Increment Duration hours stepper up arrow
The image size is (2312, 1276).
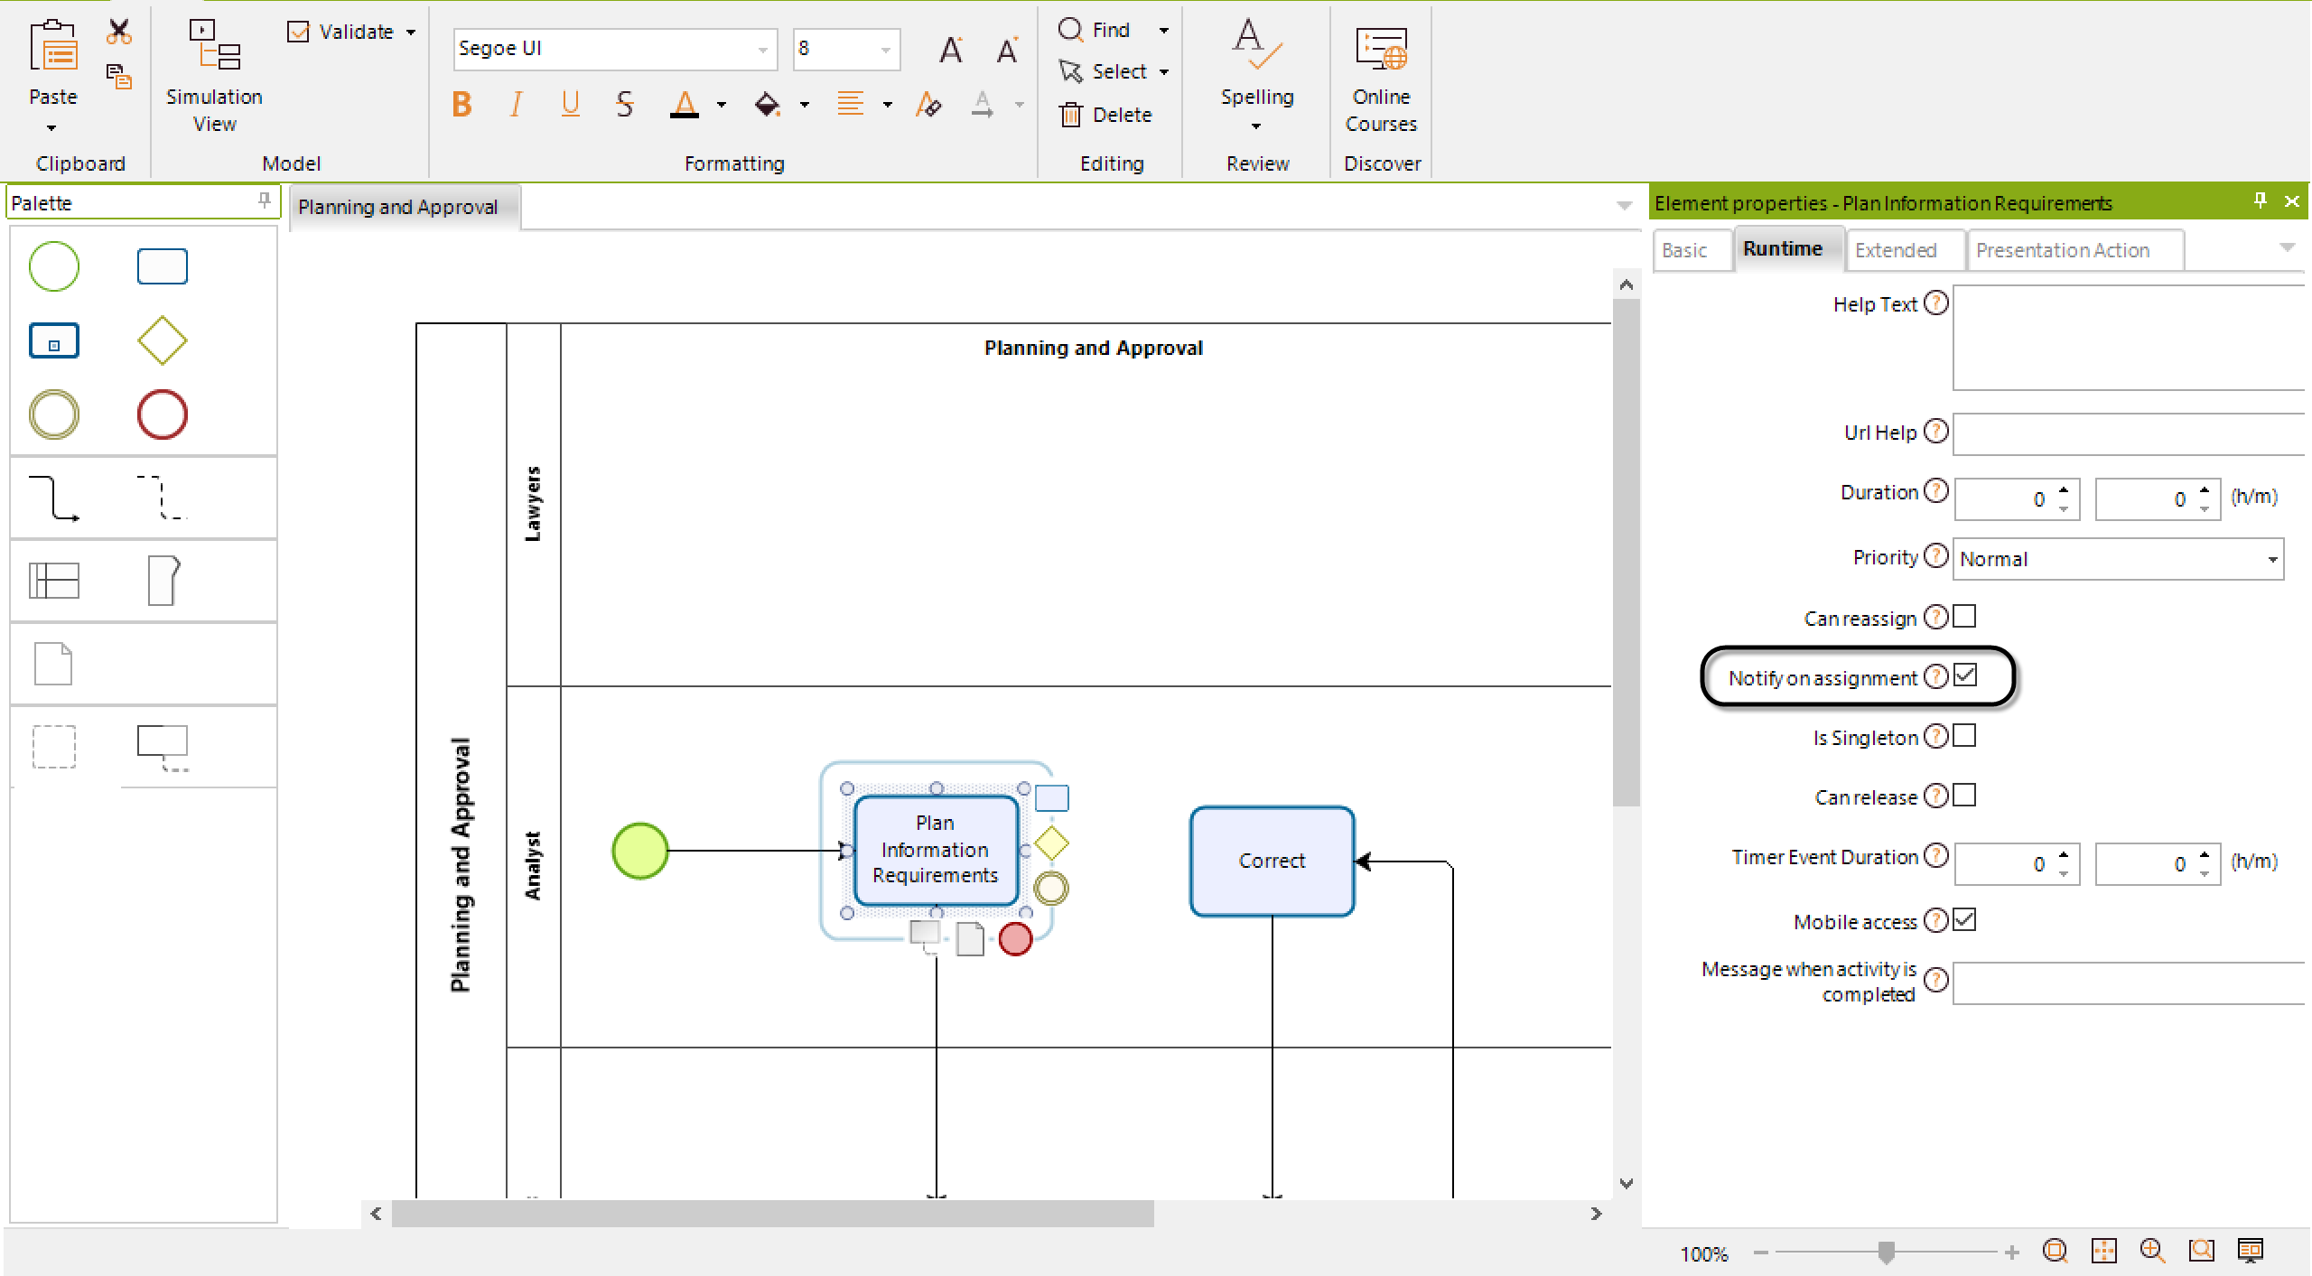click(2063, 490)
